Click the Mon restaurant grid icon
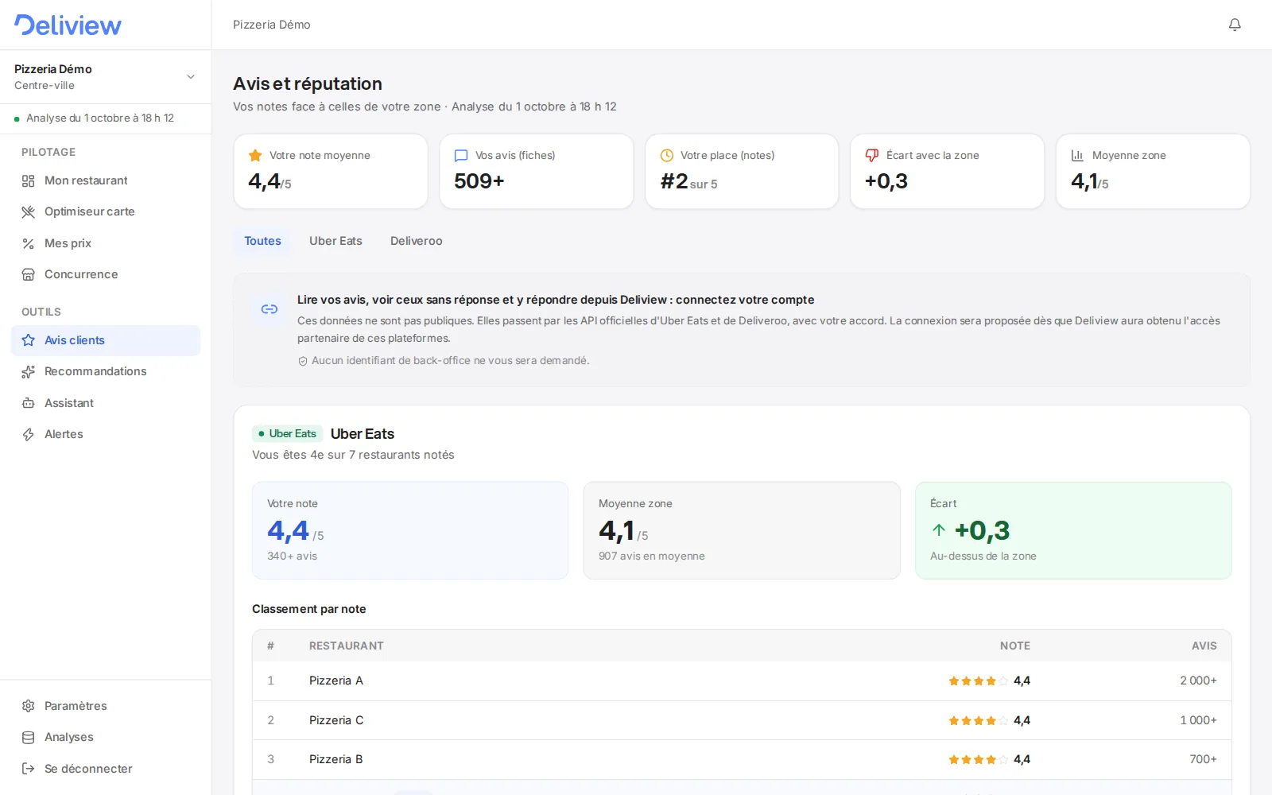Viewport: 1272px width, 795px height. pos(28,181)
